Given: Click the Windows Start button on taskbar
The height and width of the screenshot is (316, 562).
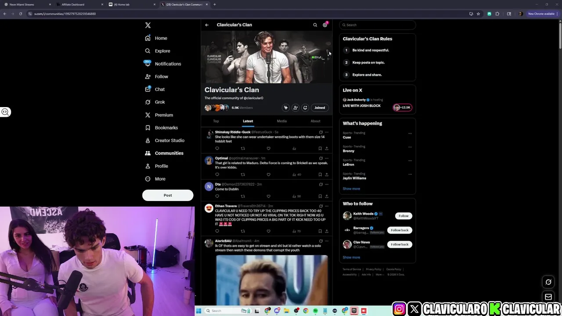Looking at the screenshot, I should pyautogui.click(x=198, y=311).
